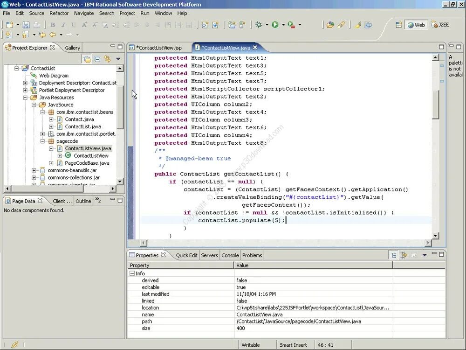Click the 'last modified' value 11/18/04 1:16 PM
Image resolution: width=466 pixels, height=350 pixels.
[x=256, y=294]
